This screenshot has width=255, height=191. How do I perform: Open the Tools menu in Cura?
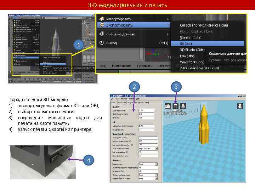[x=118, y=99]
